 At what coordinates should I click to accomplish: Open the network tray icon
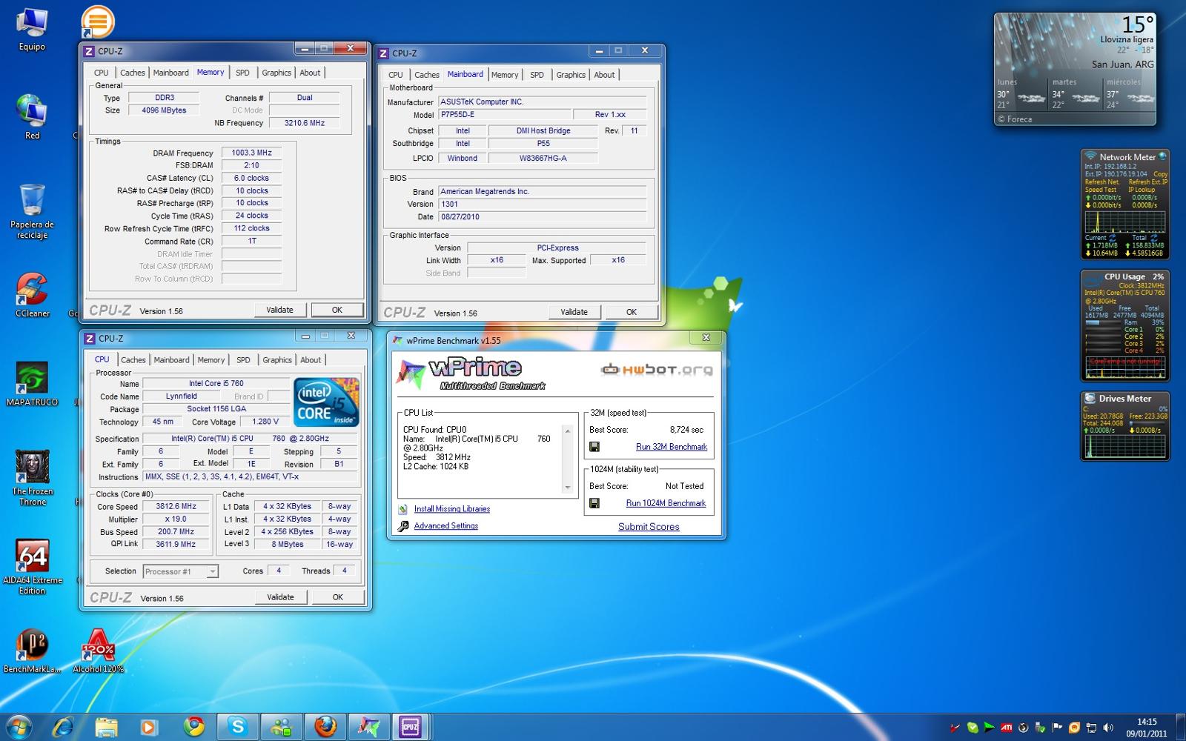[1091, 727]
